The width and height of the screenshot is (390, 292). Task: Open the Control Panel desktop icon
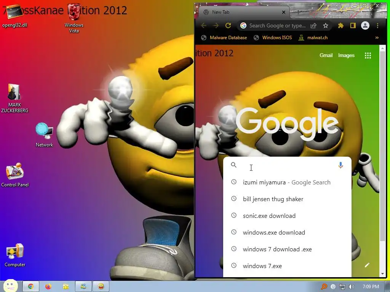[x=15, y=175]
